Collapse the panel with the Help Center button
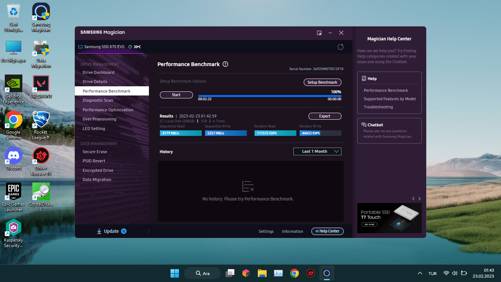The height and width of the screenshot is (282, 501). pos(328,231)
